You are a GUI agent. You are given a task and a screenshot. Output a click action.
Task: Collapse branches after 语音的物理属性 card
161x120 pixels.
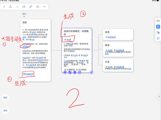pos(93,50)
